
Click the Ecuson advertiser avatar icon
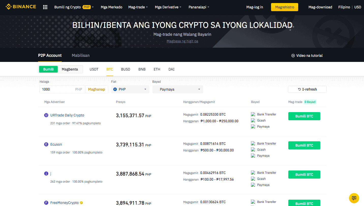click(46, 144)
